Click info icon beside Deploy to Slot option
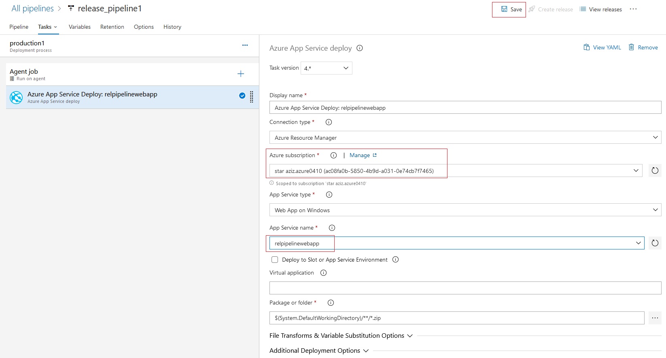The height and width of the screenshot is (358, 666). (x=396, y=260)
